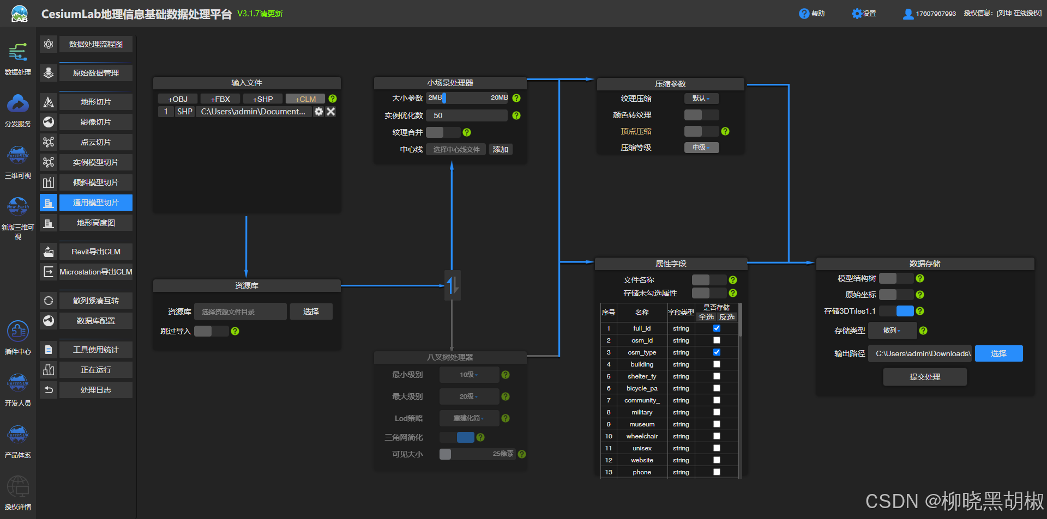Click the building icon beside 通用模型切片
This screenshot has width=1047, height=519.
click(x=49, y=203)
